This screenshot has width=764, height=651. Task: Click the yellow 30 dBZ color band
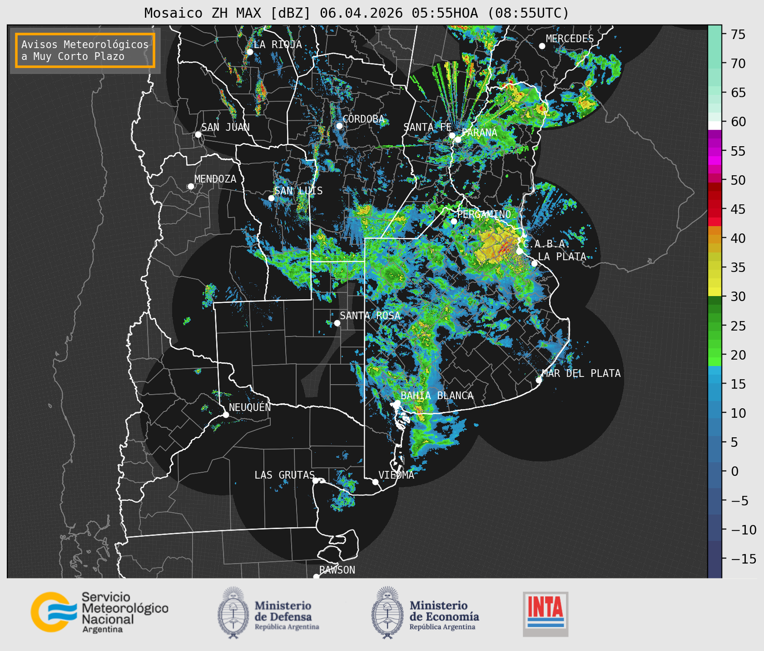(714, 292)
